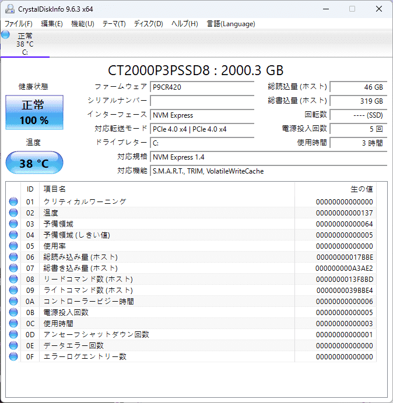Viewport: 393px width, 403px height.
Task: Click the drive letter field C:
Action: pos(202,143)
